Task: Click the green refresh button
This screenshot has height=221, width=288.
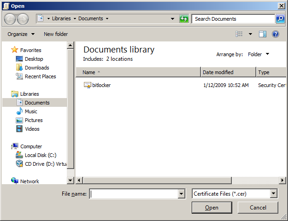Action: (184, 19)
